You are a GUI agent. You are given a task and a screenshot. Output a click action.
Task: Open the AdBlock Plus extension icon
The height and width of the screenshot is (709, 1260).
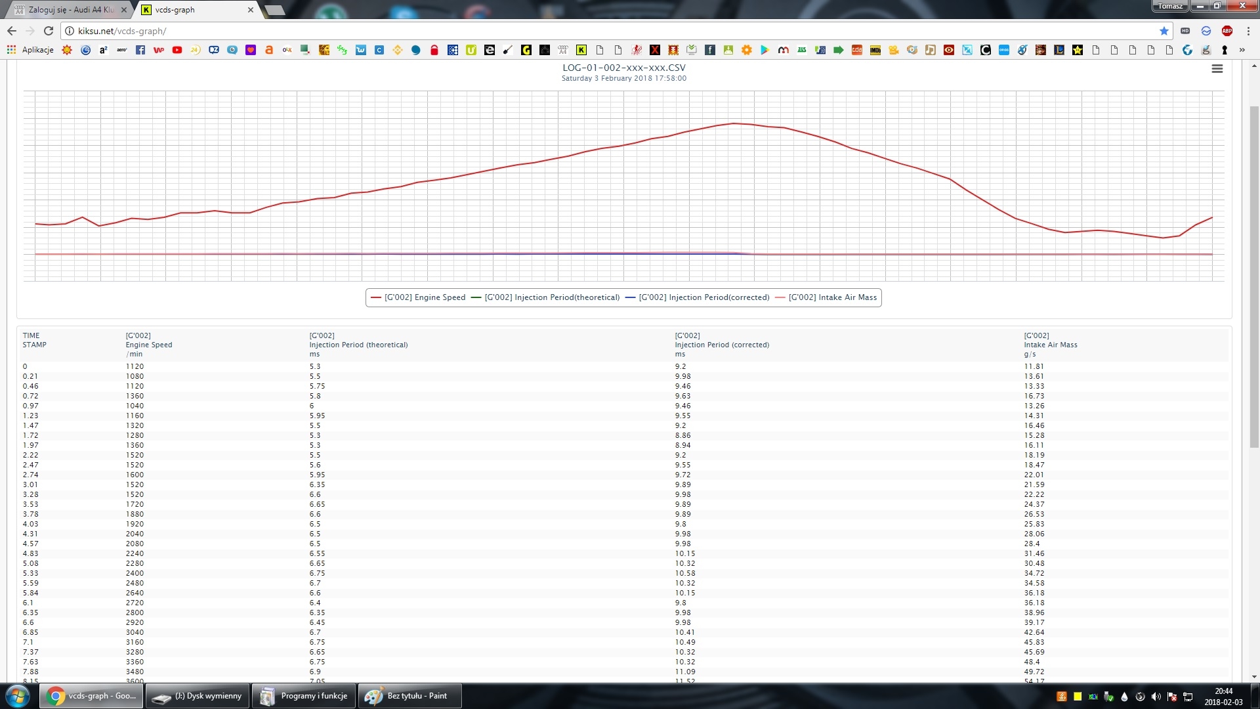1227,31
